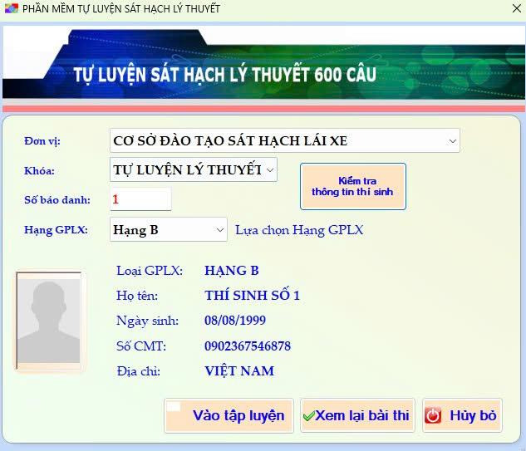Open the Hạng GPLX dropdown

(169, 230)
